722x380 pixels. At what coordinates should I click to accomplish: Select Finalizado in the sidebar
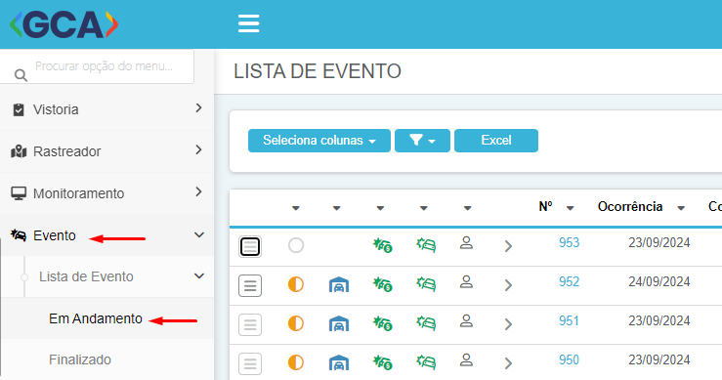[x=80, y=359]
